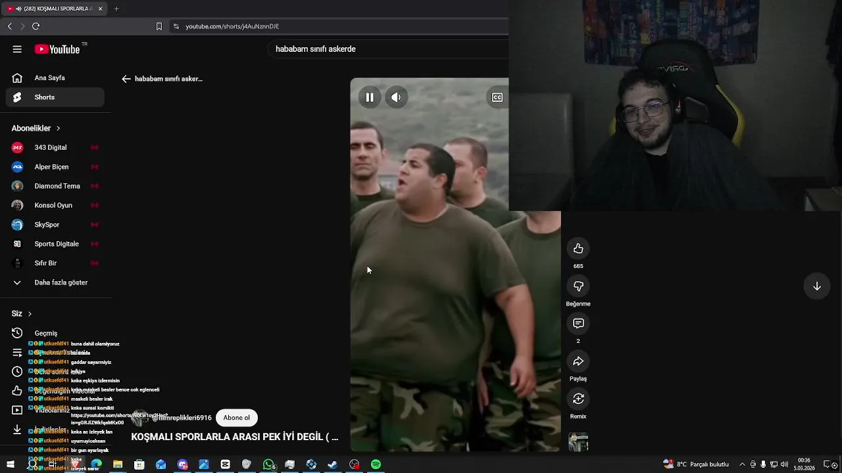Open File Explorer from taskbar
The width and height of the screenshot is (842, 473).
pyautogui.click(x=118, y=464)
